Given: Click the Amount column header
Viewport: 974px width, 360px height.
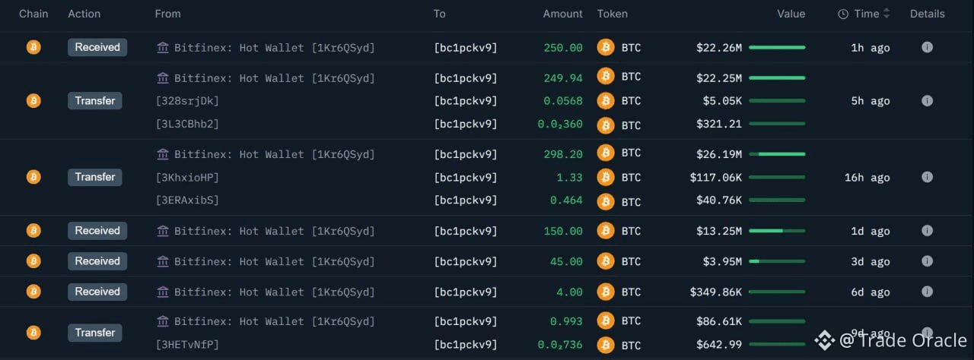Looking at the screenshot, I should 562,14.
